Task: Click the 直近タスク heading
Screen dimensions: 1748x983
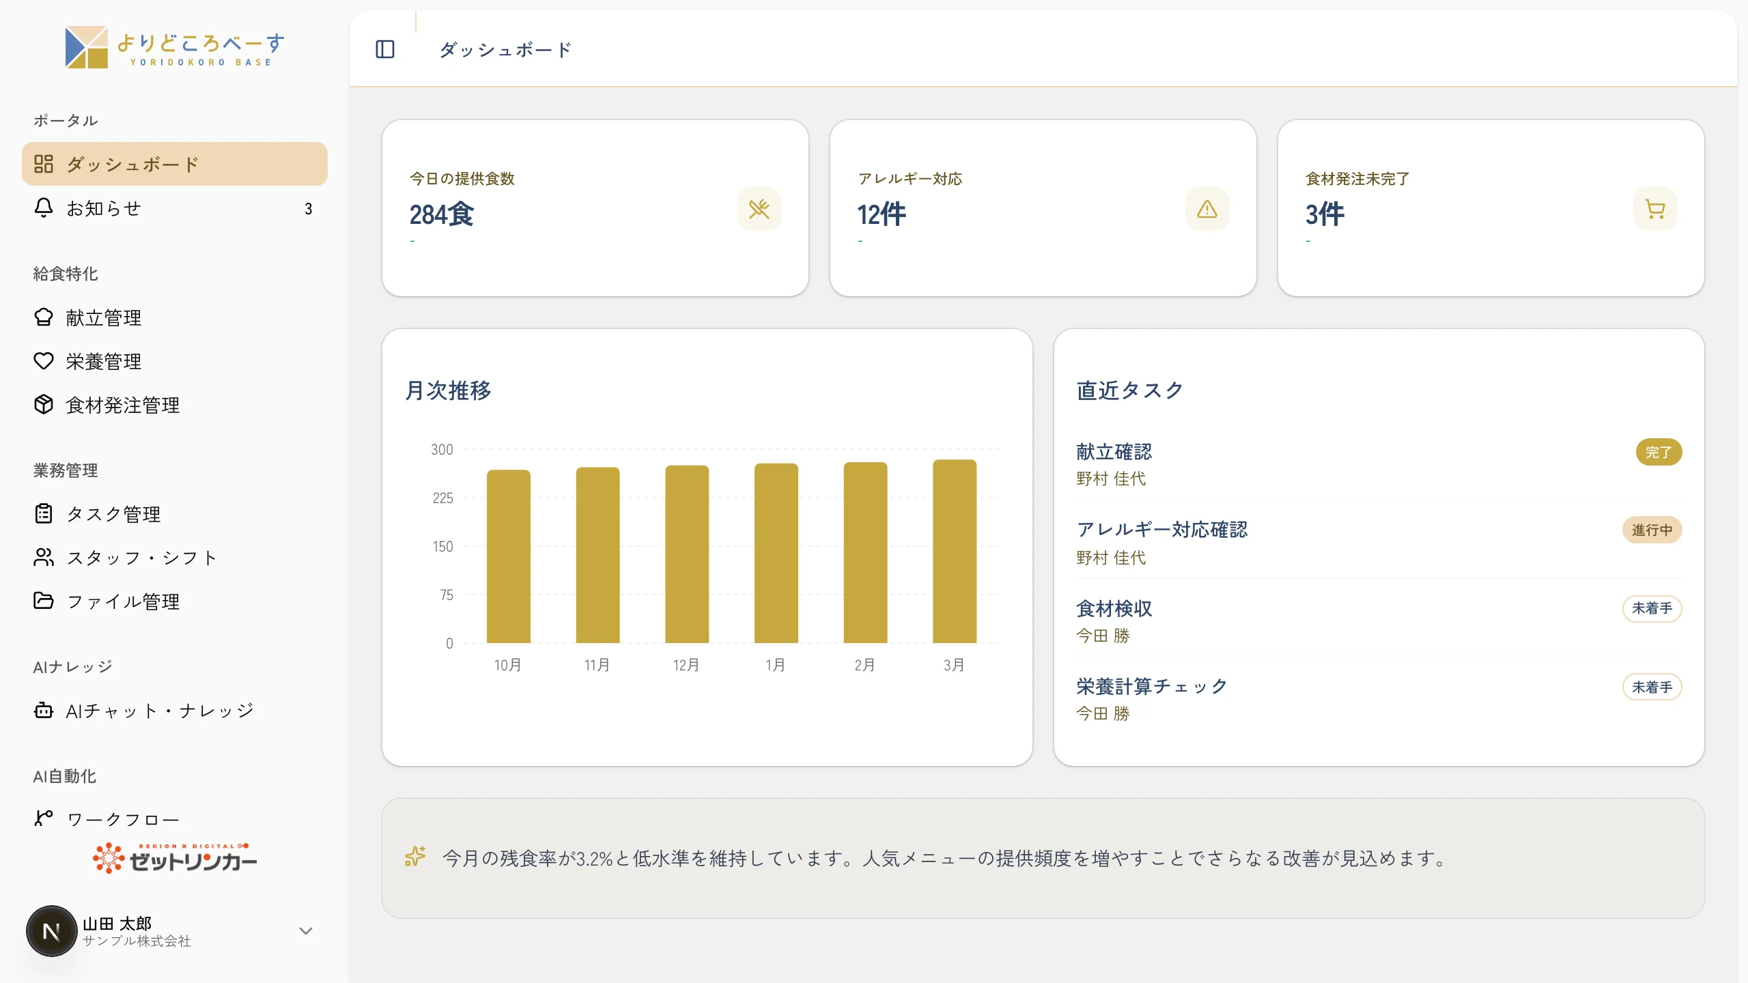Action: [x=1130, y=390]
